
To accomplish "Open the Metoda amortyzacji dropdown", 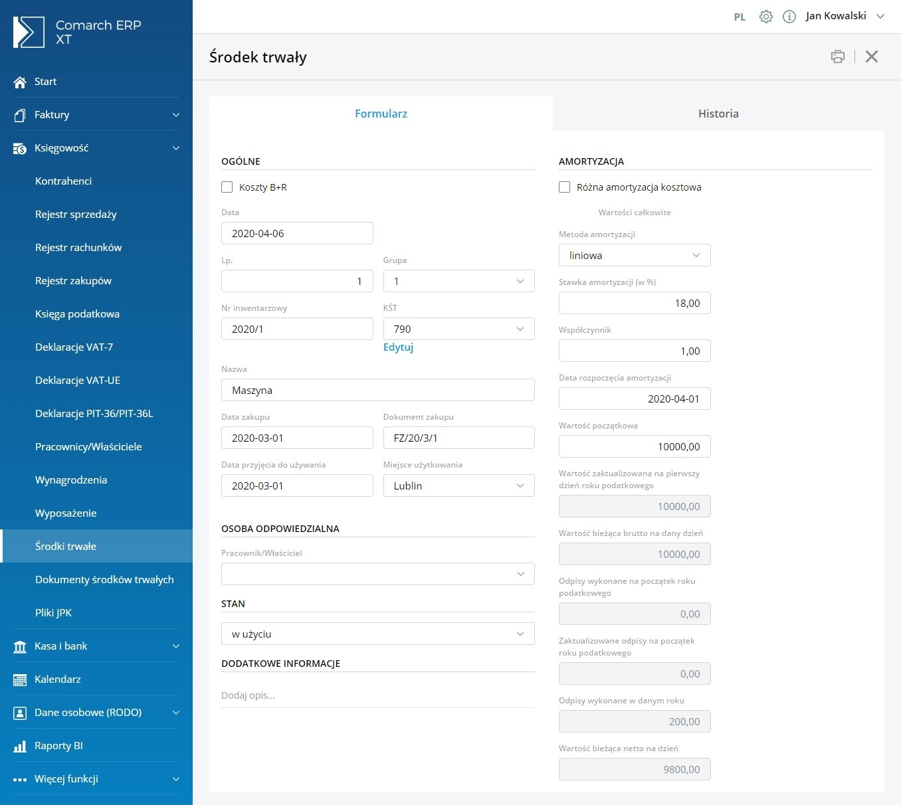I will pyautogui.click(x=634, y=256).
